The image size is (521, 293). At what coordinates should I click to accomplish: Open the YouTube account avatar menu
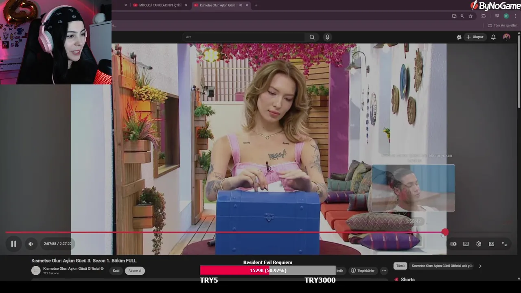pos(506,37)
